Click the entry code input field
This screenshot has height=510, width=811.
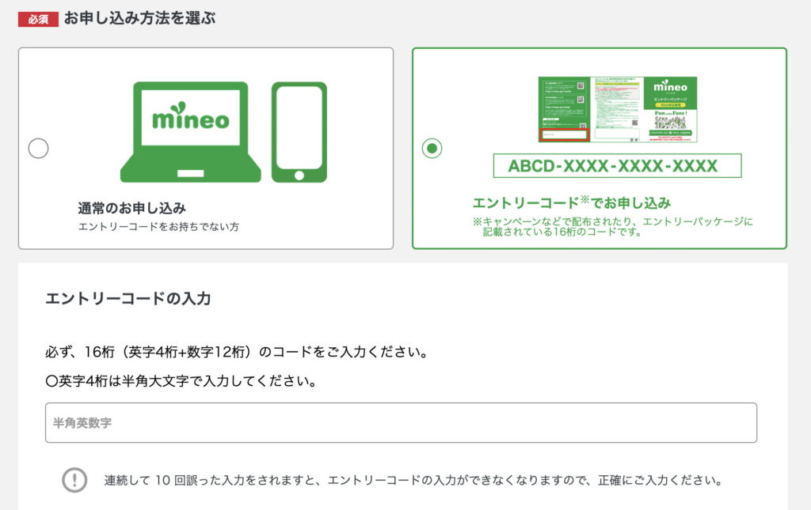click(401, 423)
